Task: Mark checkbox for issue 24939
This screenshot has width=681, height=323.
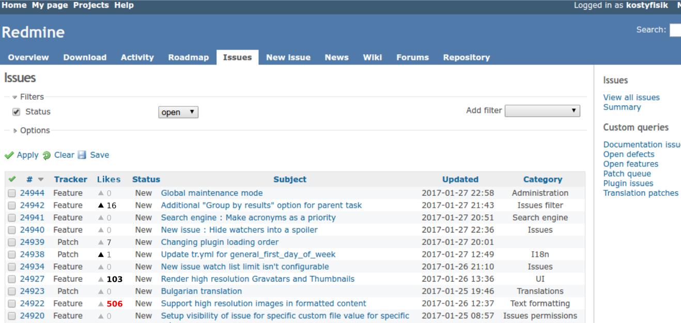Action: tap(12, 242)
